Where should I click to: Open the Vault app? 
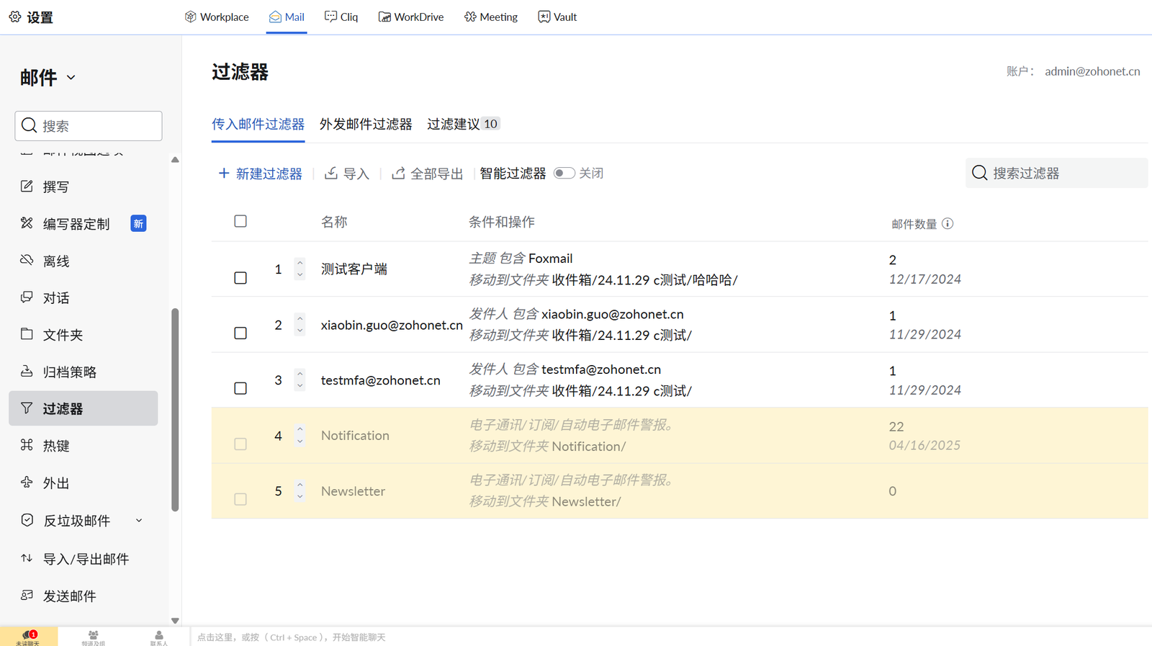557,17
